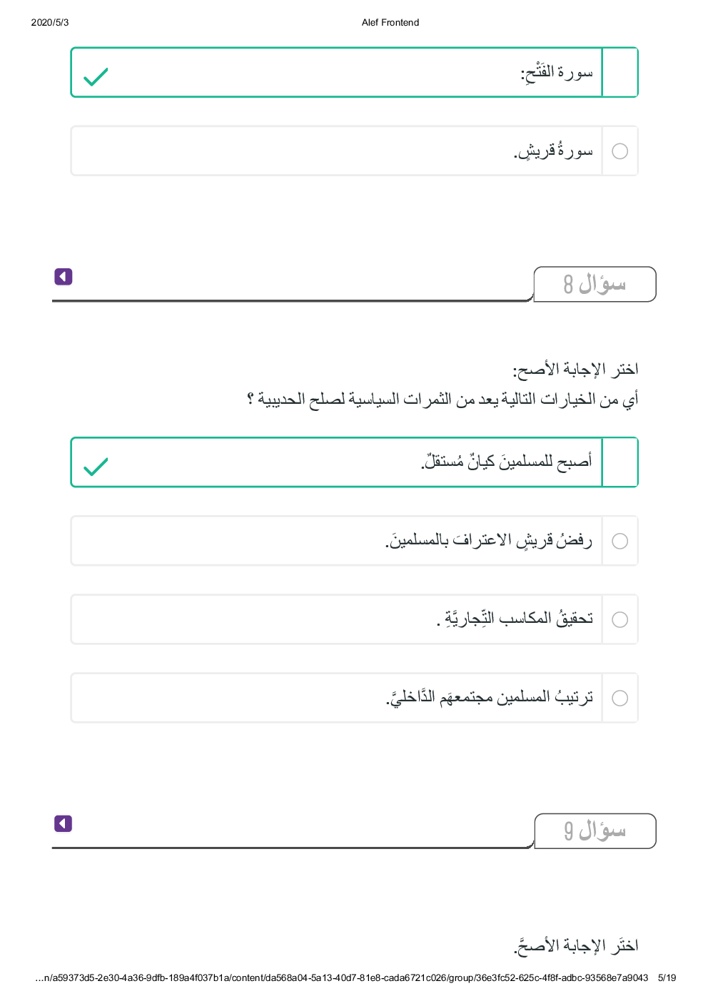Image resolution: width=708 pixels, height=1001 pixels.
Task: Click the green checkmark on the كيان مستقل answer
Action: click(96, 467)
